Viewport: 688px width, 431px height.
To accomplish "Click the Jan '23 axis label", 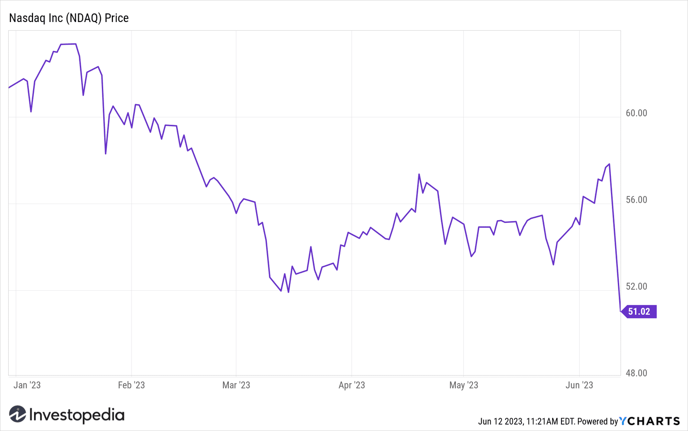I will [27, 385].
